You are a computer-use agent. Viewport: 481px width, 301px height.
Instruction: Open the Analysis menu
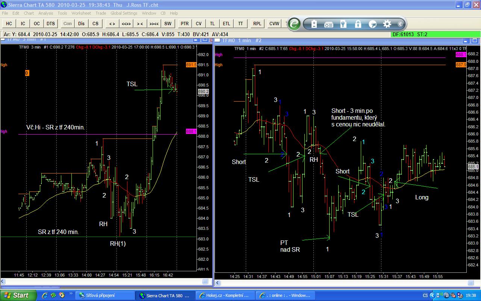click(46, 13)
